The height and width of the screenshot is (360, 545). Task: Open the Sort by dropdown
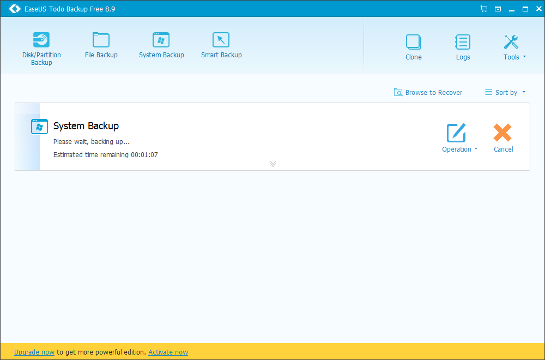click(x=505, y=93)
